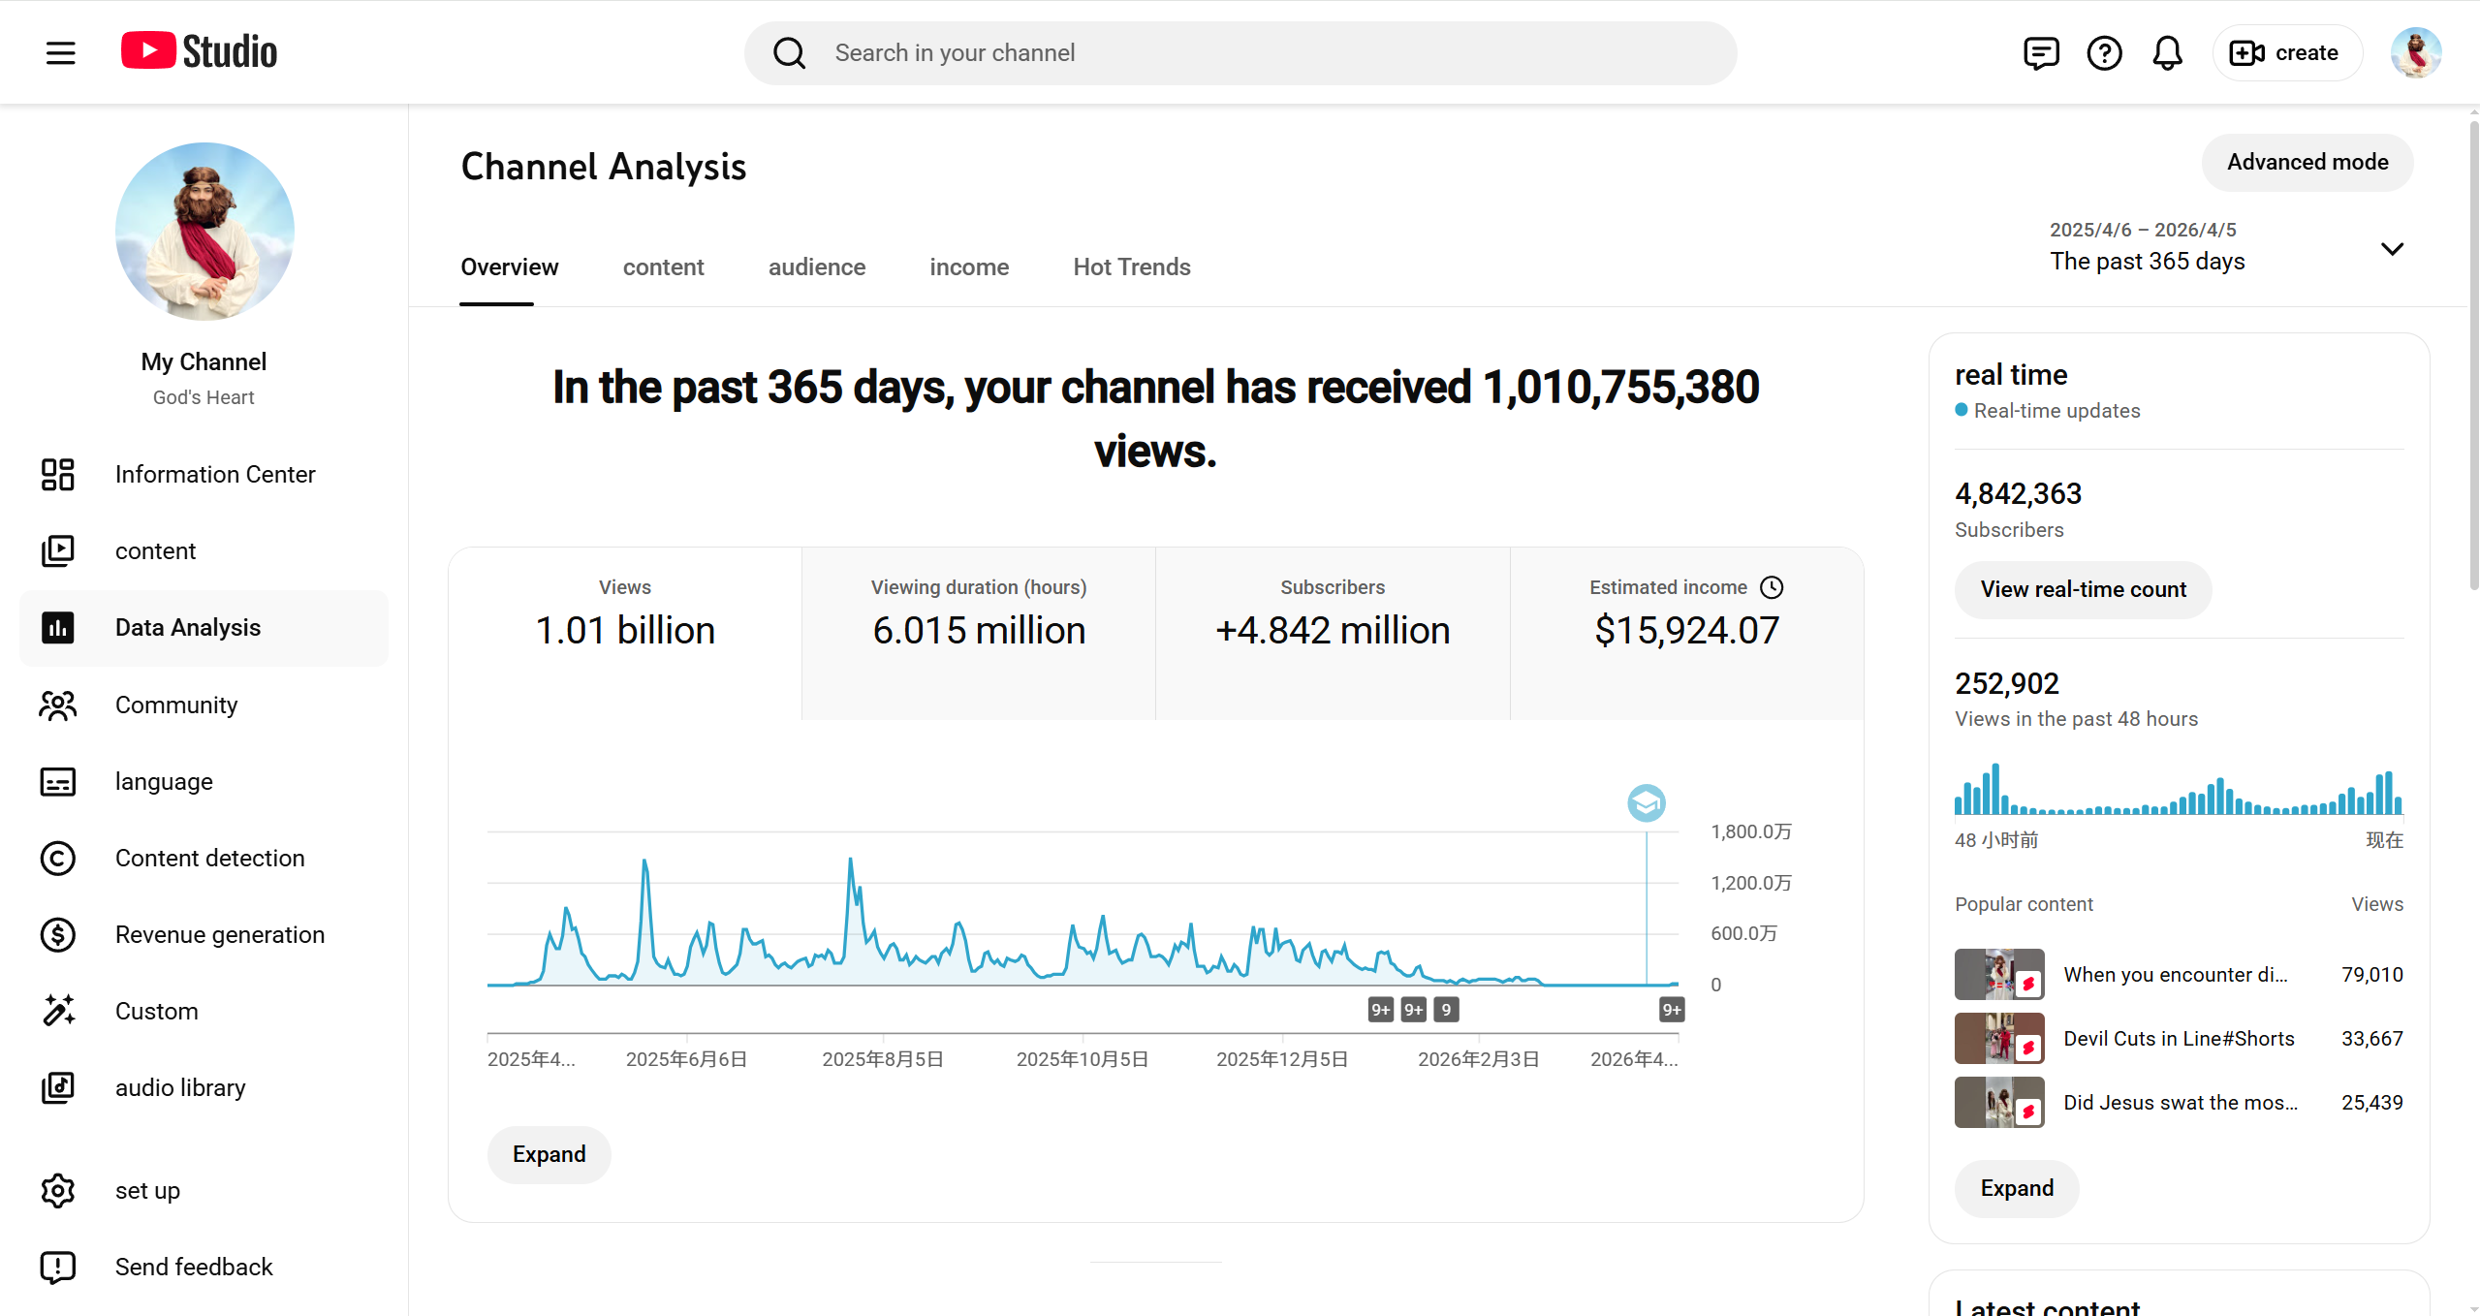2480x1316 pixels.
Task: Open Revenue generation dollar icon
Action: coord(58,934)
